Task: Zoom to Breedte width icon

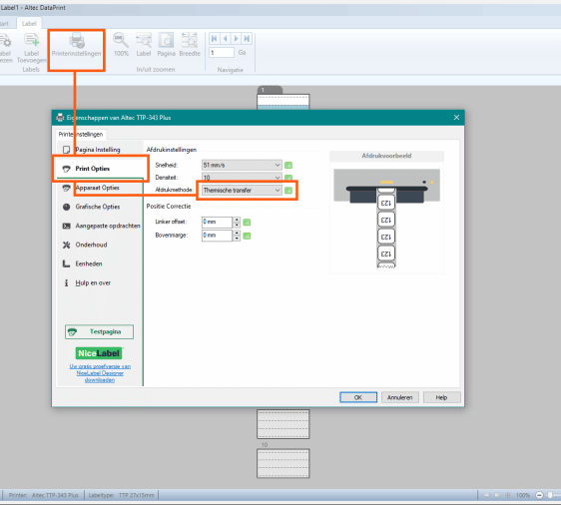Action: pos(190,45)
